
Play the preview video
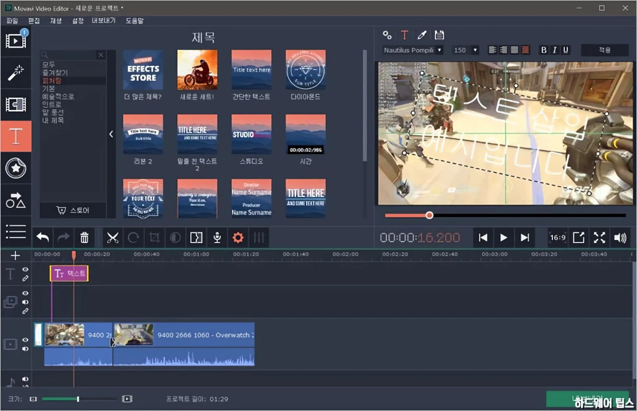pyautogui.click(x=503, y=238)
